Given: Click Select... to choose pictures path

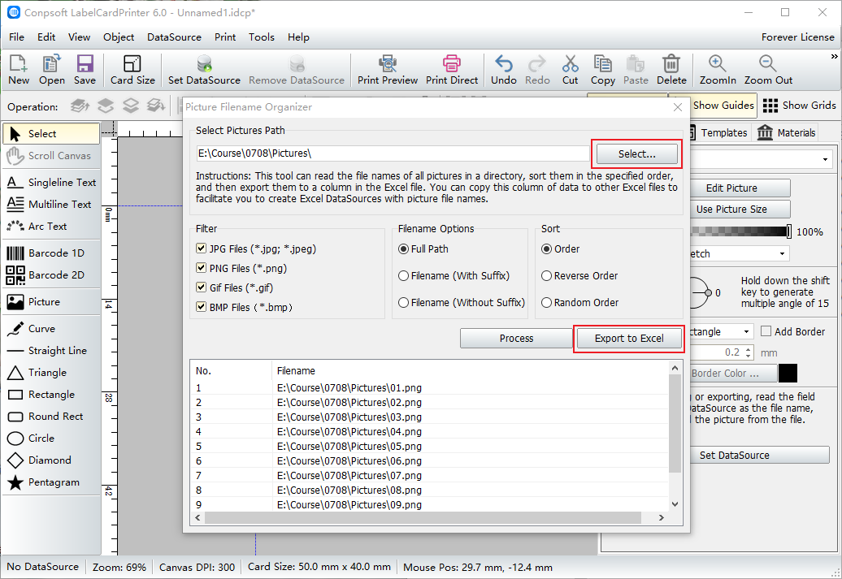Looking at the screenshot, I should (x=637, y=154).
